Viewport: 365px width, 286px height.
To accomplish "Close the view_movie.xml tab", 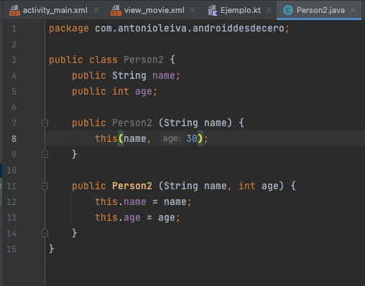I will (x=193, y=10).
